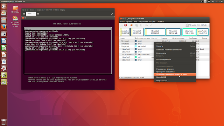224x126 pixels.
Task: Click the red Delete partition toolbar icon
Action: click(x=125, y=25)
